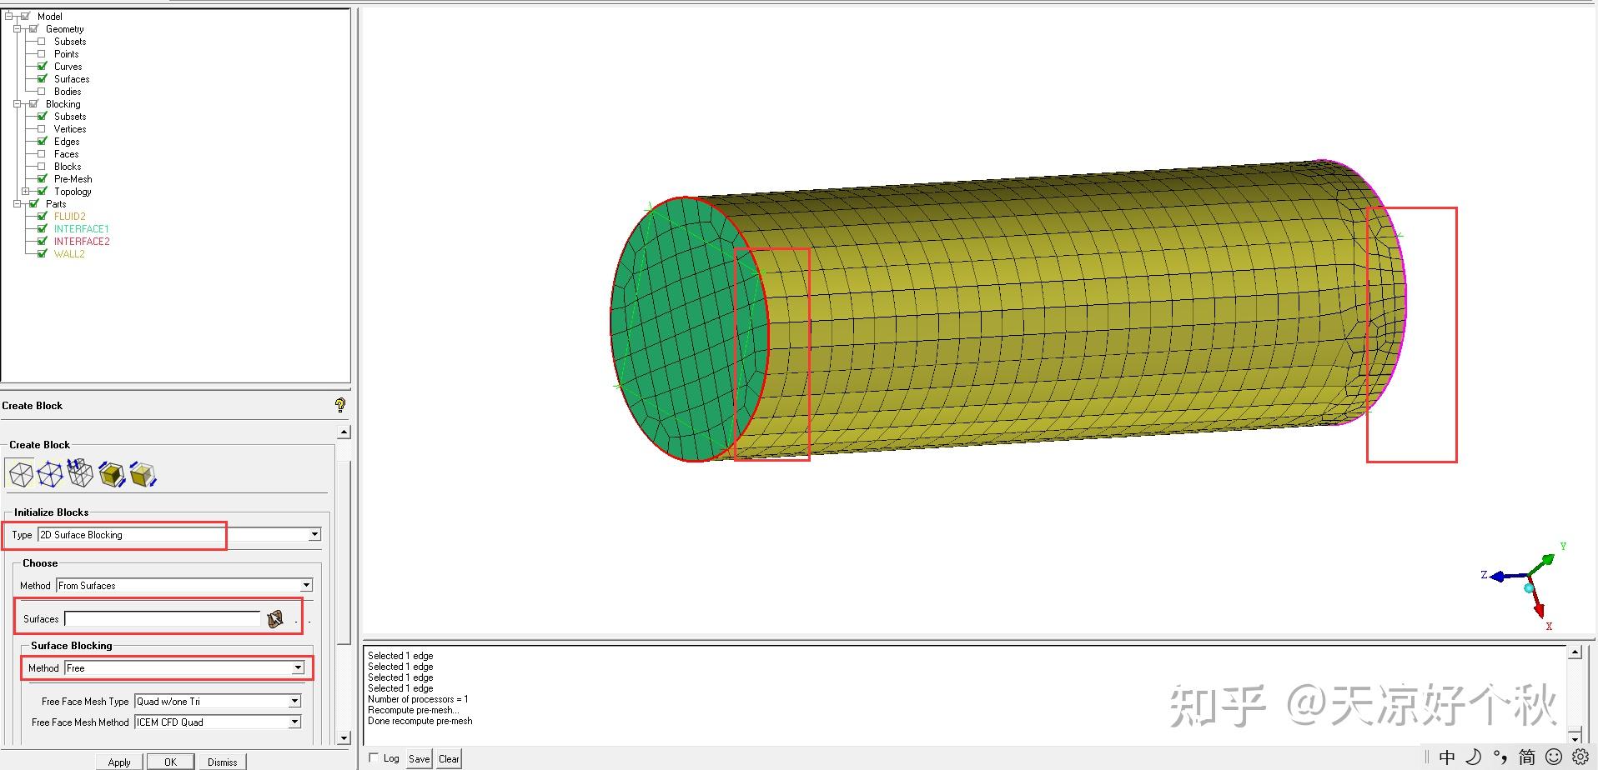Expand the Topology node

[25, 192]
